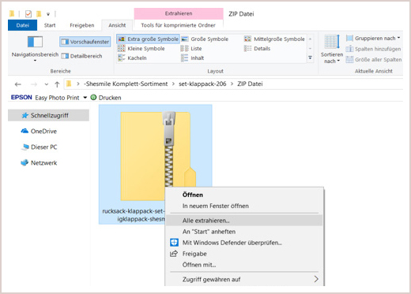This screenshot has height=294, width=411.
Task: Choose Mittelgroße Symbole layout
Action: point(274,39)
